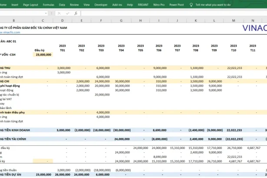Open the Nitro Pro tab

click(x=159, y=5)
